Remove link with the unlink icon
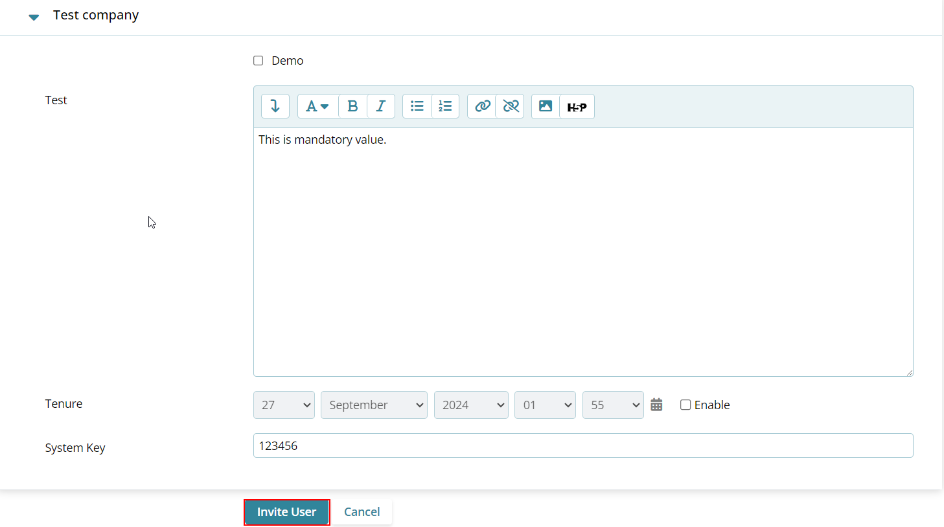This screenshot has width=944, height=527. point(511,106)
